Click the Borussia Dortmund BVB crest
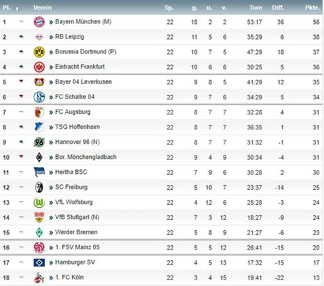The height and width of the screenshot is (286, 324). [40, 52]
